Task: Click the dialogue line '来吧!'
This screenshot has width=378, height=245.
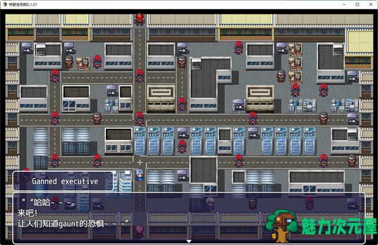Action: click(27, 213)
